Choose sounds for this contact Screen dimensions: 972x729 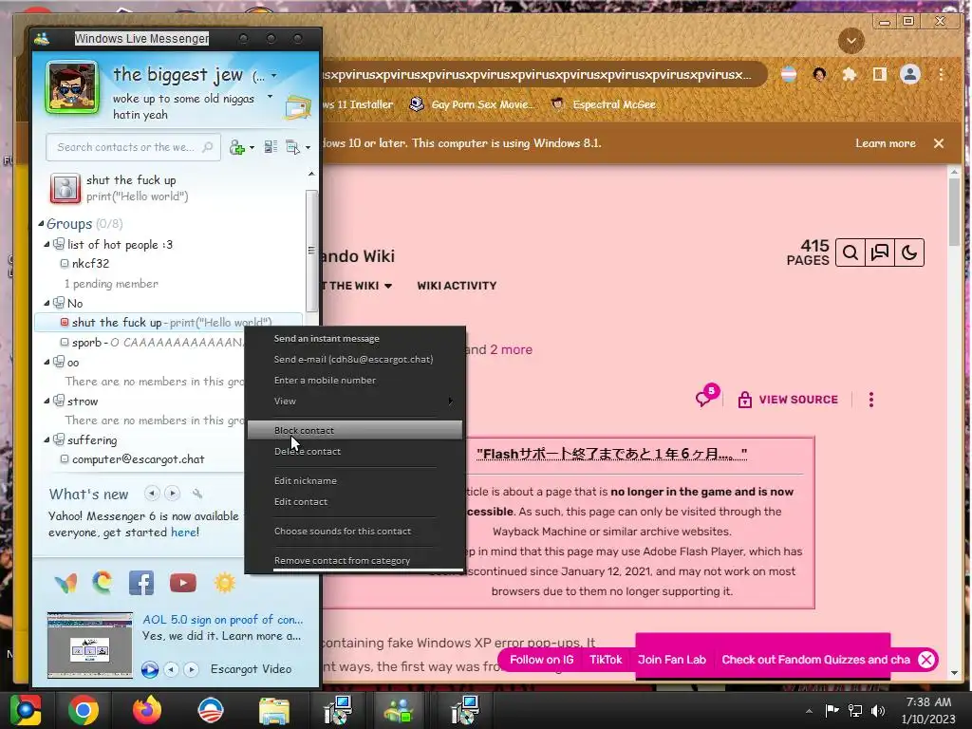355,532
